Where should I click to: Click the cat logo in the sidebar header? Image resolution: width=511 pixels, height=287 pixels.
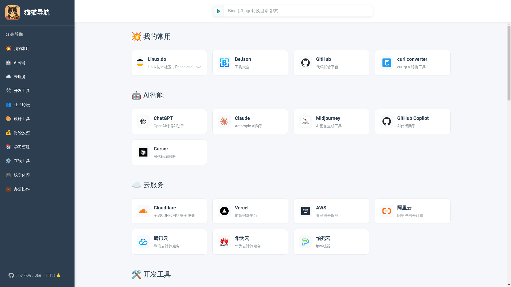click(x=13, y=12)
